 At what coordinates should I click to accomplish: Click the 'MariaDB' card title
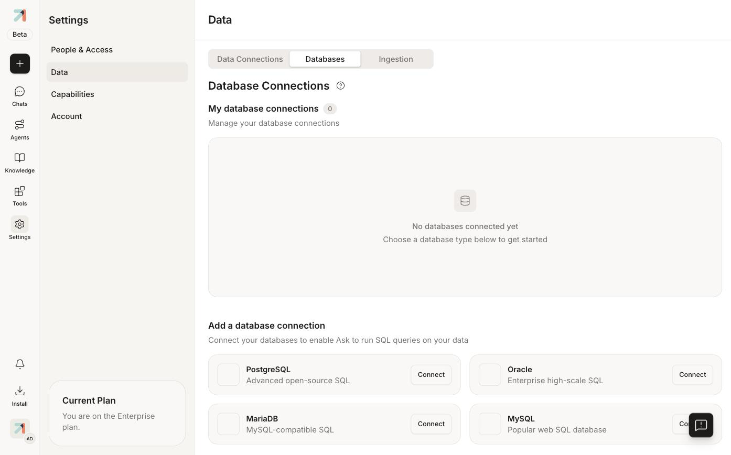click(x=262, y=419)
